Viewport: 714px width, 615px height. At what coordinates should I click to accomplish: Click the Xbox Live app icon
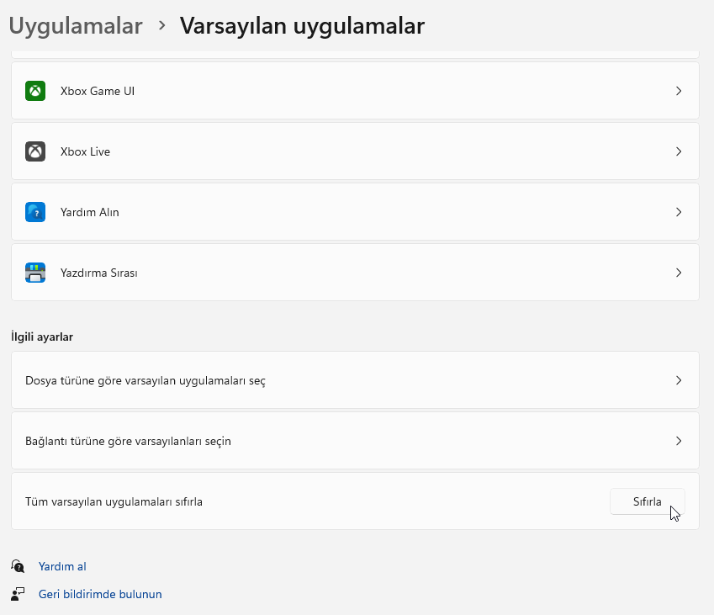click(x=34, y=151)
